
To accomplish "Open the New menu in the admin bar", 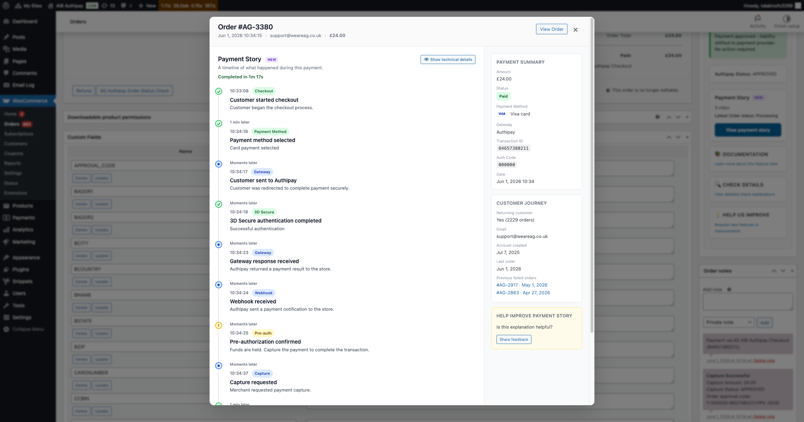I will click(147, 6).
